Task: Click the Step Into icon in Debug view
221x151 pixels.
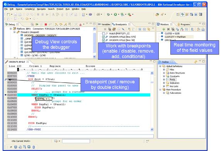Action: tap(56, 24)
